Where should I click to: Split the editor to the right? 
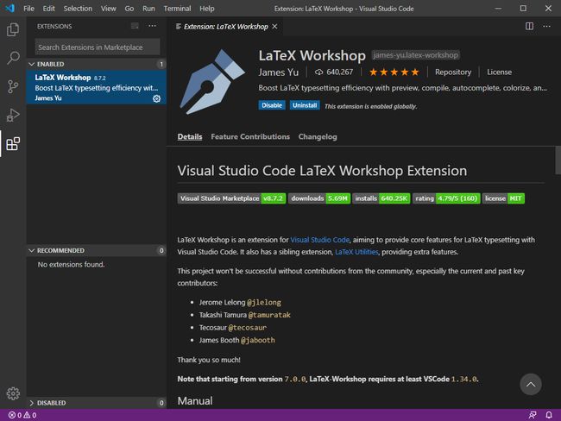tap(530, 26)
